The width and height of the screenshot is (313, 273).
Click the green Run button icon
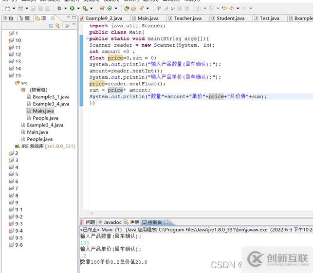[72, 8]
